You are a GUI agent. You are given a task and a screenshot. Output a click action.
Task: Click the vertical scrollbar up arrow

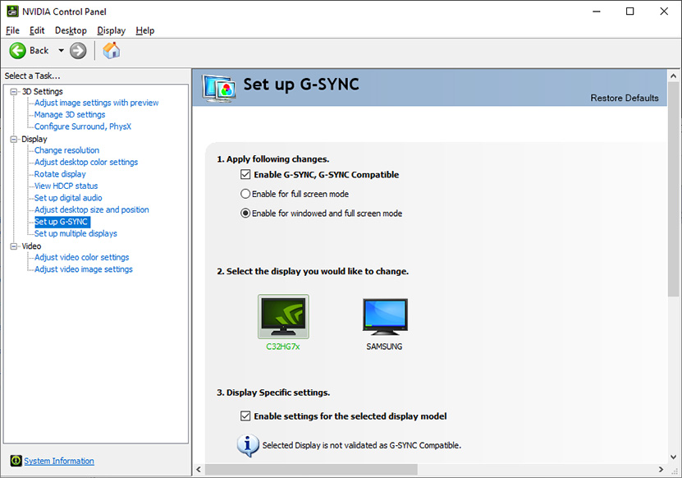673,76
